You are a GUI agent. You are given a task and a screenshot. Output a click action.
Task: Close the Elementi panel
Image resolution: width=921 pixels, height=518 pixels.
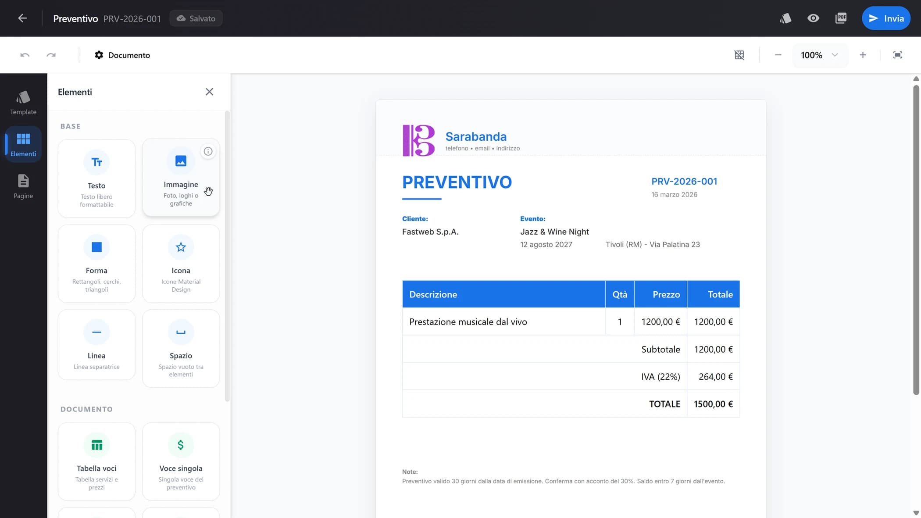point(209,92)
